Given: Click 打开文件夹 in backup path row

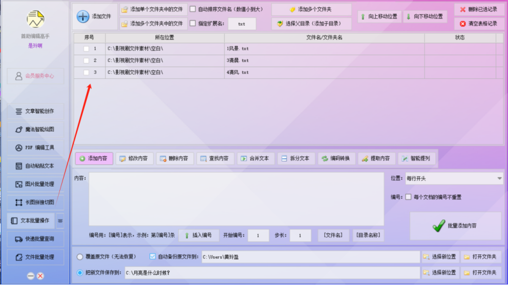Looking at the screenshot, I should (x=481, y=257).
